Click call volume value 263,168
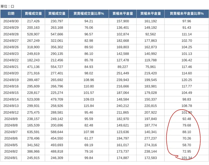Viewport: 209px width, 165px height. pos(57,28)
